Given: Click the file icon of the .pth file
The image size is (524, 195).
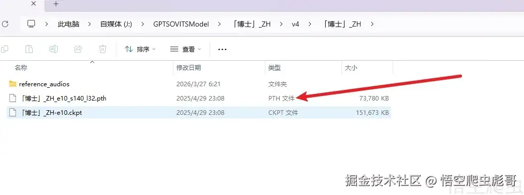Looking at the screenshot, I should (13, 98).
